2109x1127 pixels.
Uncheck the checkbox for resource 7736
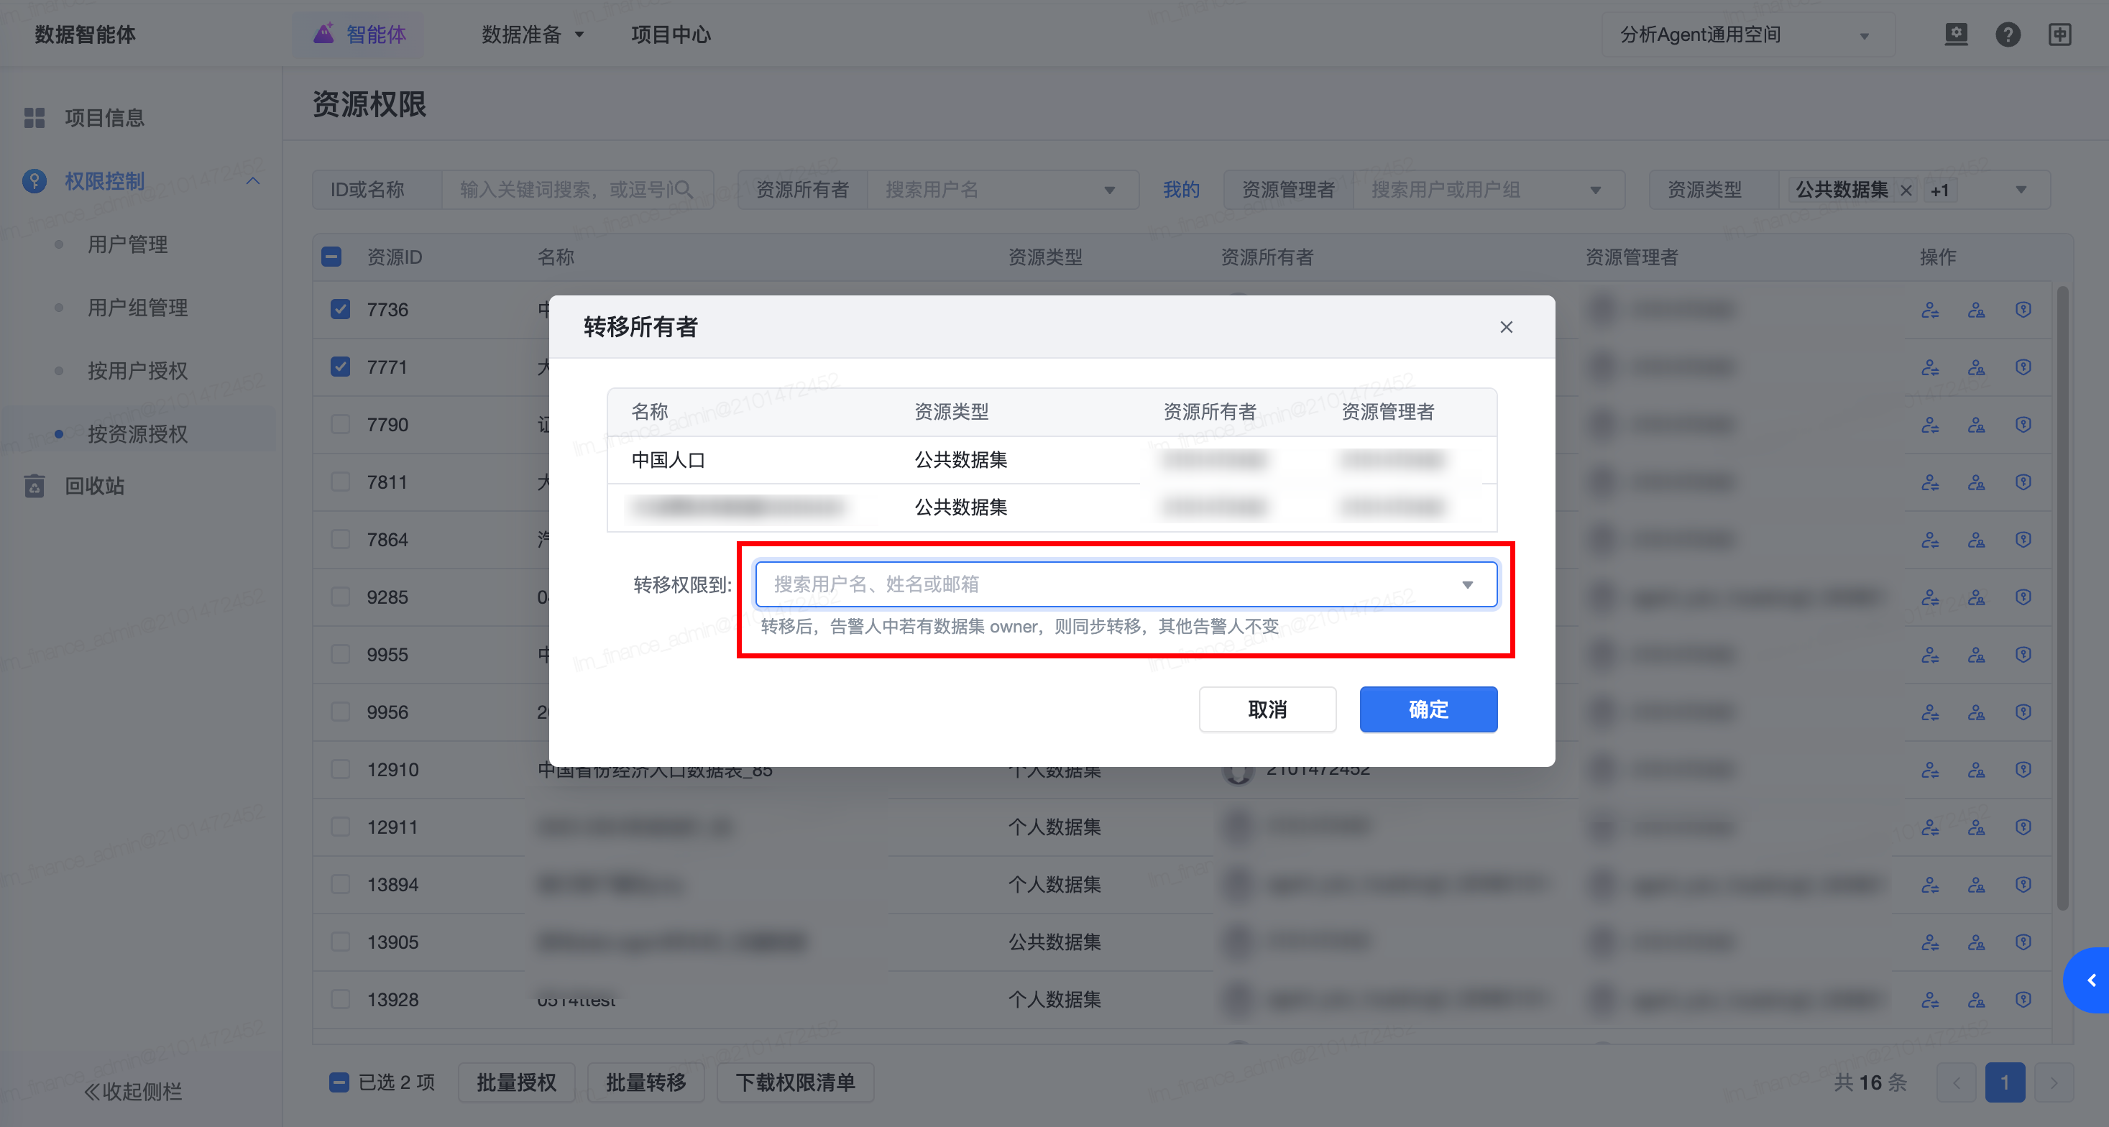(x=341, y=309)
